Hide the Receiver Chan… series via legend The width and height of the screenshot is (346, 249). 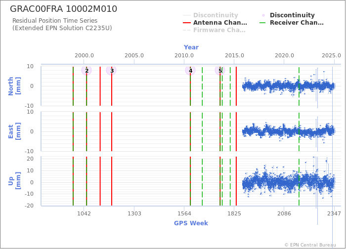click(292, 23)
